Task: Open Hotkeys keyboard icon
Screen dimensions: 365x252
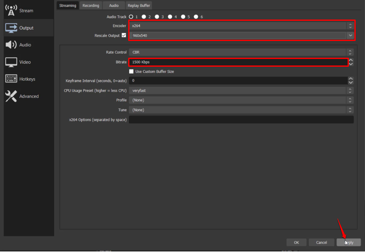Action: pyautogui.click(x=11, y=79)
